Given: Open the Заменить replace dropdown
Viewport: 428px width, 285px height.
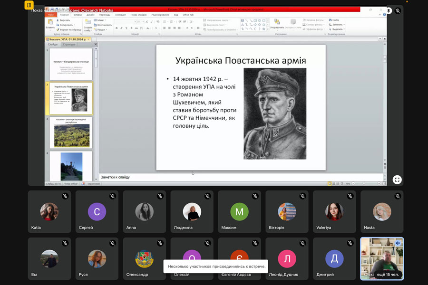Looking at the screenshot, I should 337,25.
